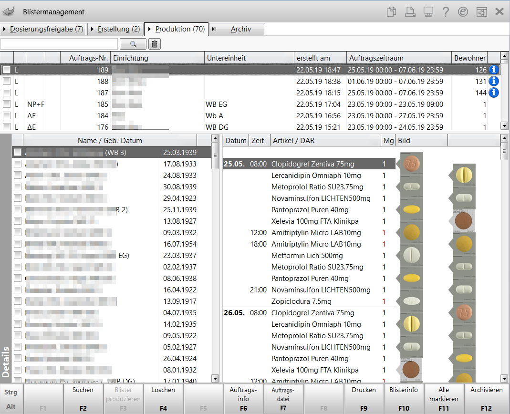Click the export window icon in title bar
510x414 pixels.
point(481,12)
